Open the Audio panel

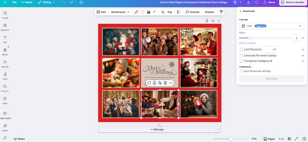(x=5, y=127)
